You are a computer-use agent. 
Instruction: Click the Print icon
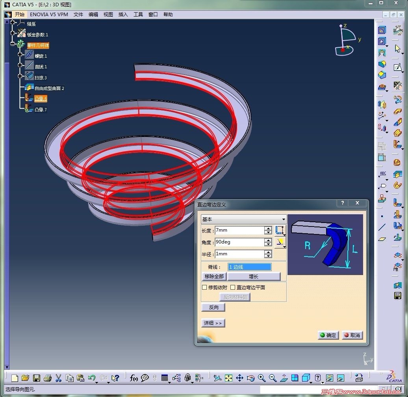(47, 378)
